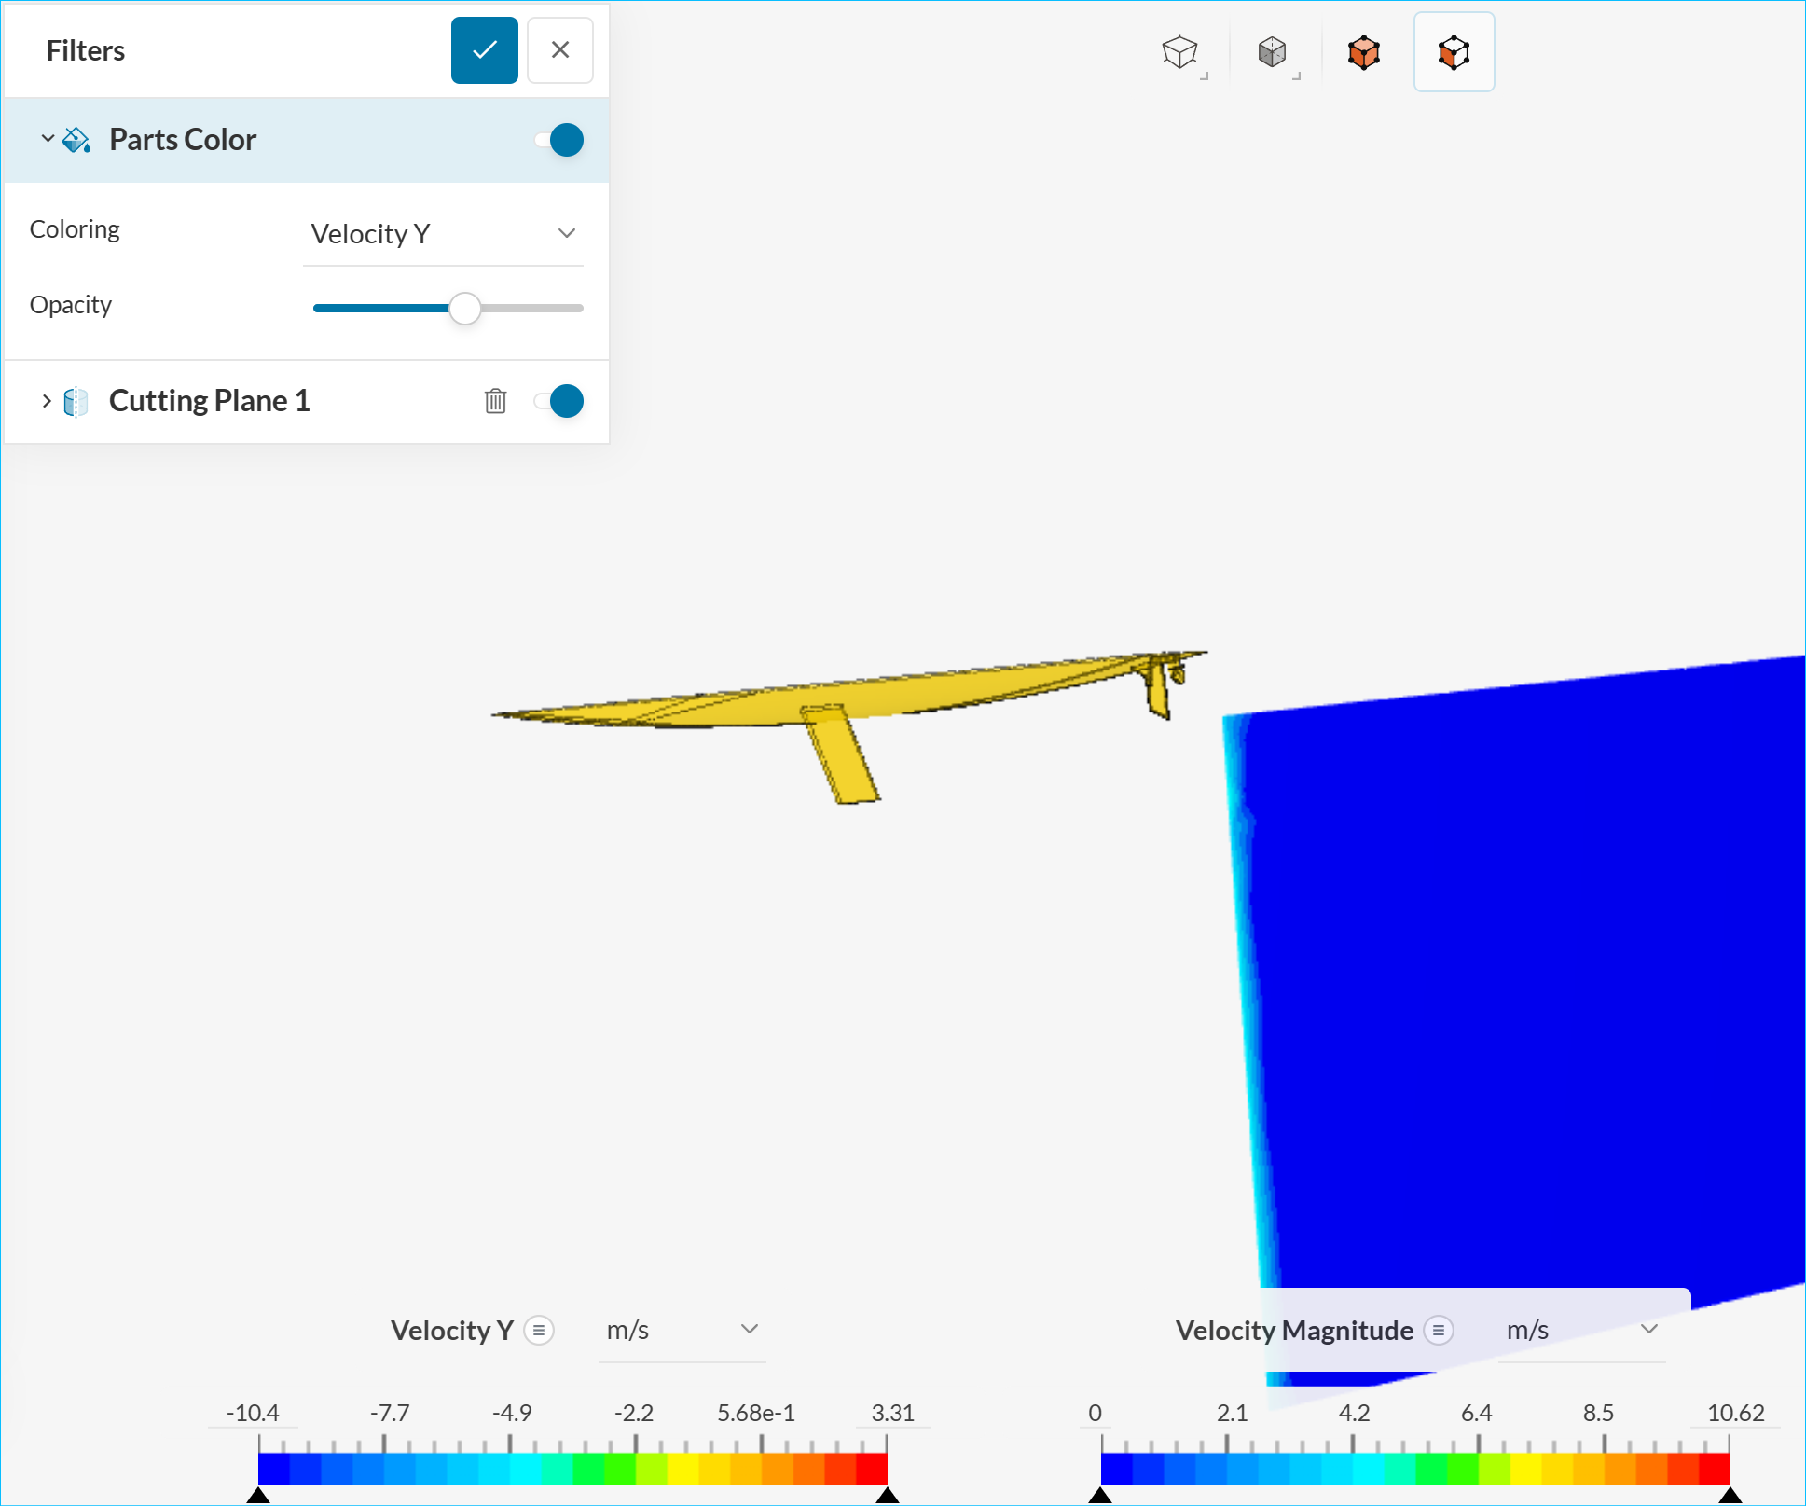The image size is (1806, 1506).
Task: Toggle the Parts Color filter switch
Action: coord(561,140)
